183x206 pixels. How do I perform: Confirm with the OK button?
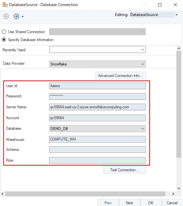click(x=151, y=203)
